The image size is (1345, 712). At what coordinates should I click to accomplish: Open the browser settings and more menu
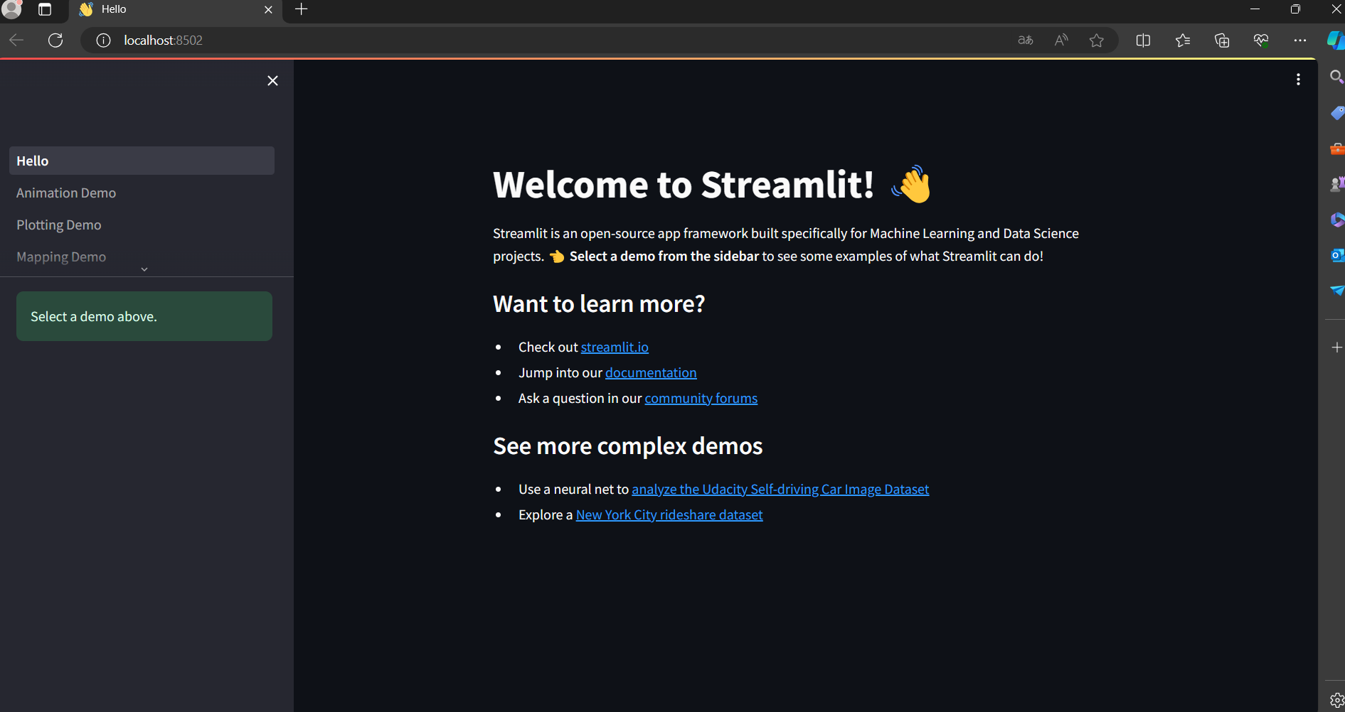pyautogui.click(x=1300, y=41)
